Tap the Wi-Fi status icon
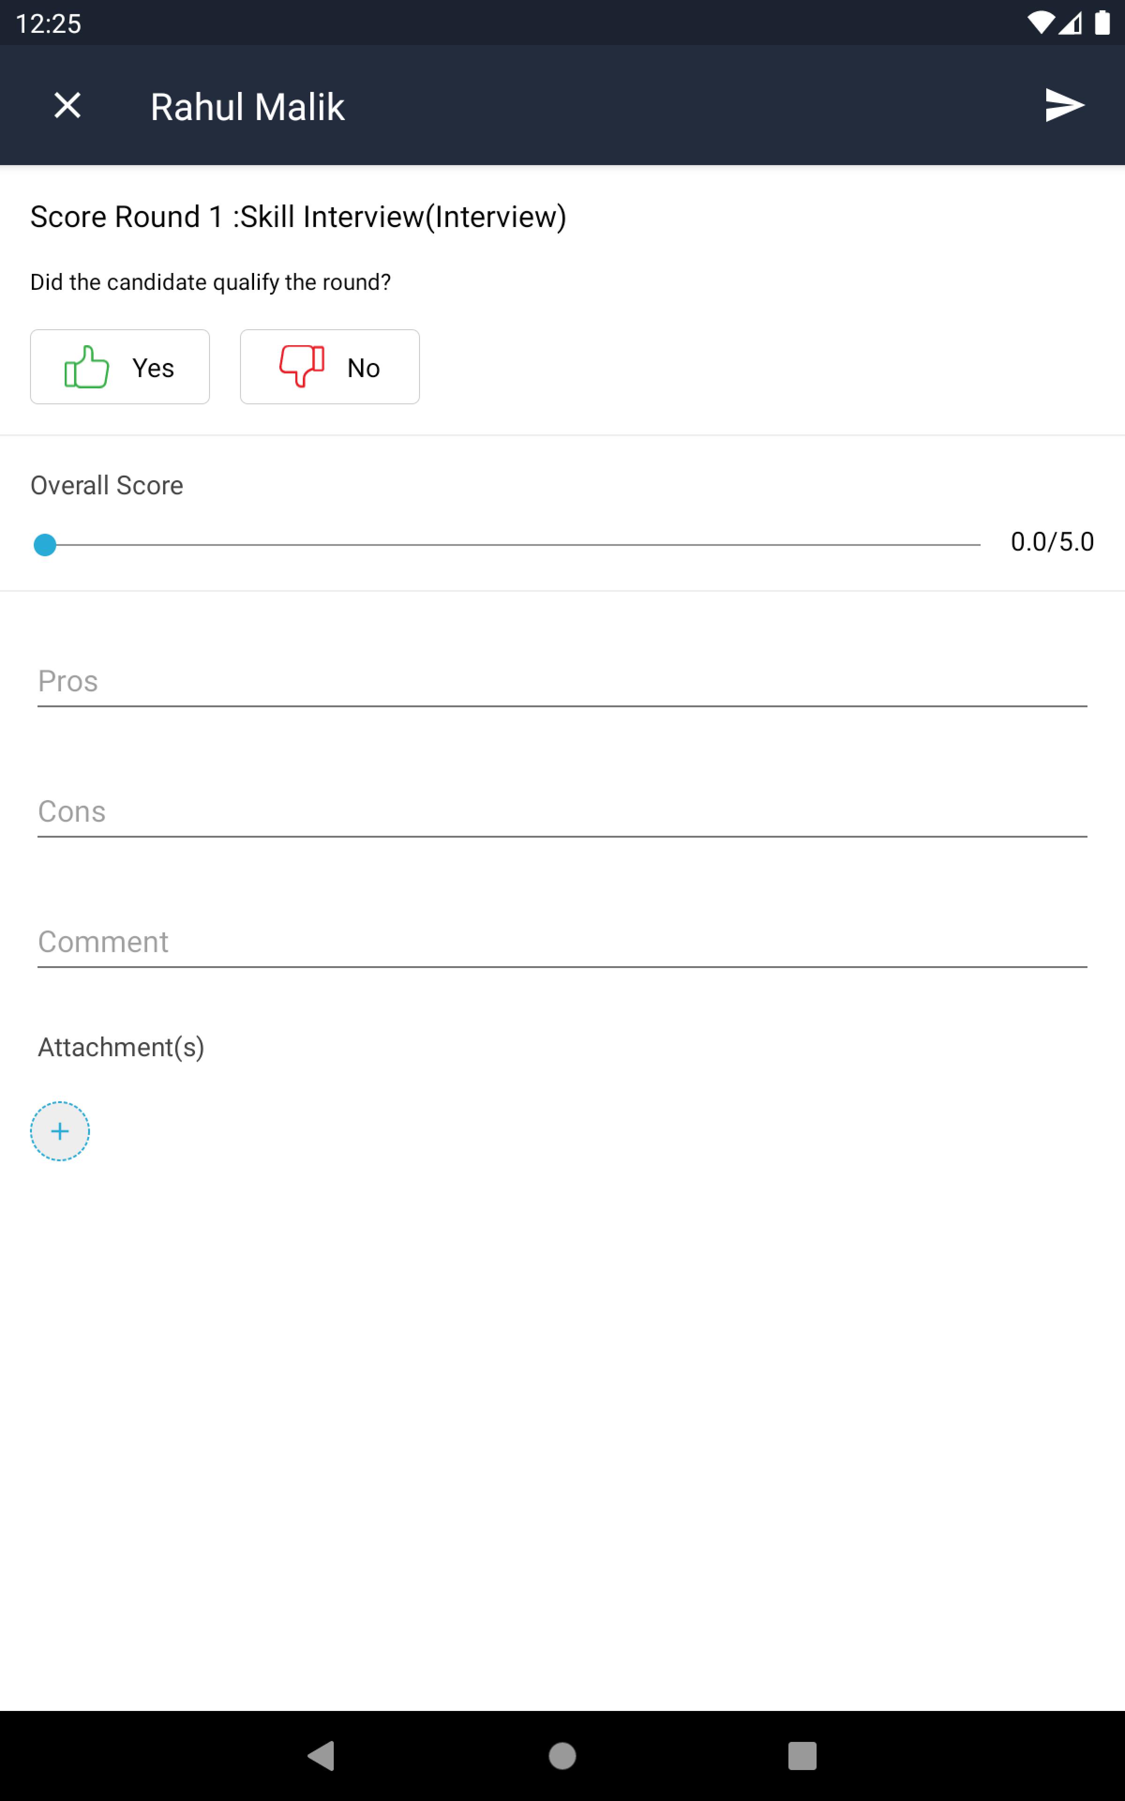 1040,23
